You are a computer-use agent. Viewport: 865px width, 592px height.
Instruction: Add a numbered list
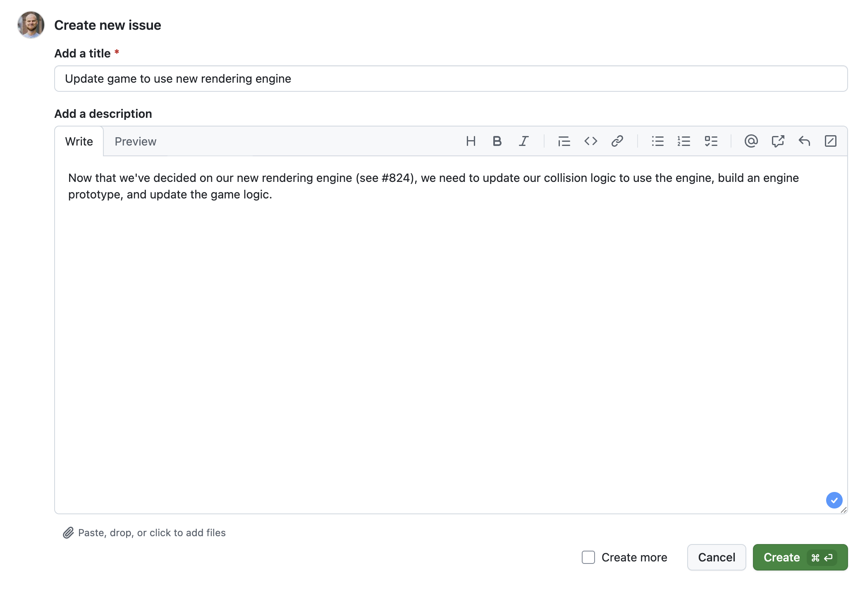pos(684,141)
